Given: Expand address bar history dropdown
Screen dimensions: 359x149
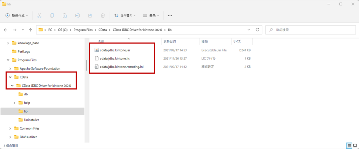Looking at the screenshot, I should point(249,30).
